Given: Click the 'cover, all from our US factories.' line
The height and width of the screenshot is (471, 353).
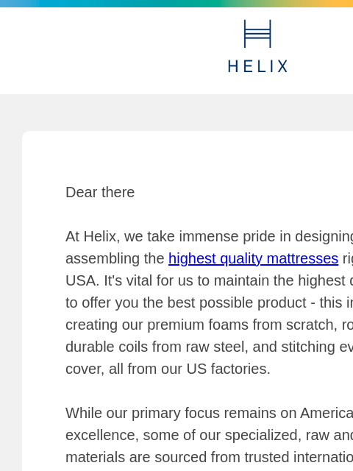Looking at the screenshot, I should point(168,369).
